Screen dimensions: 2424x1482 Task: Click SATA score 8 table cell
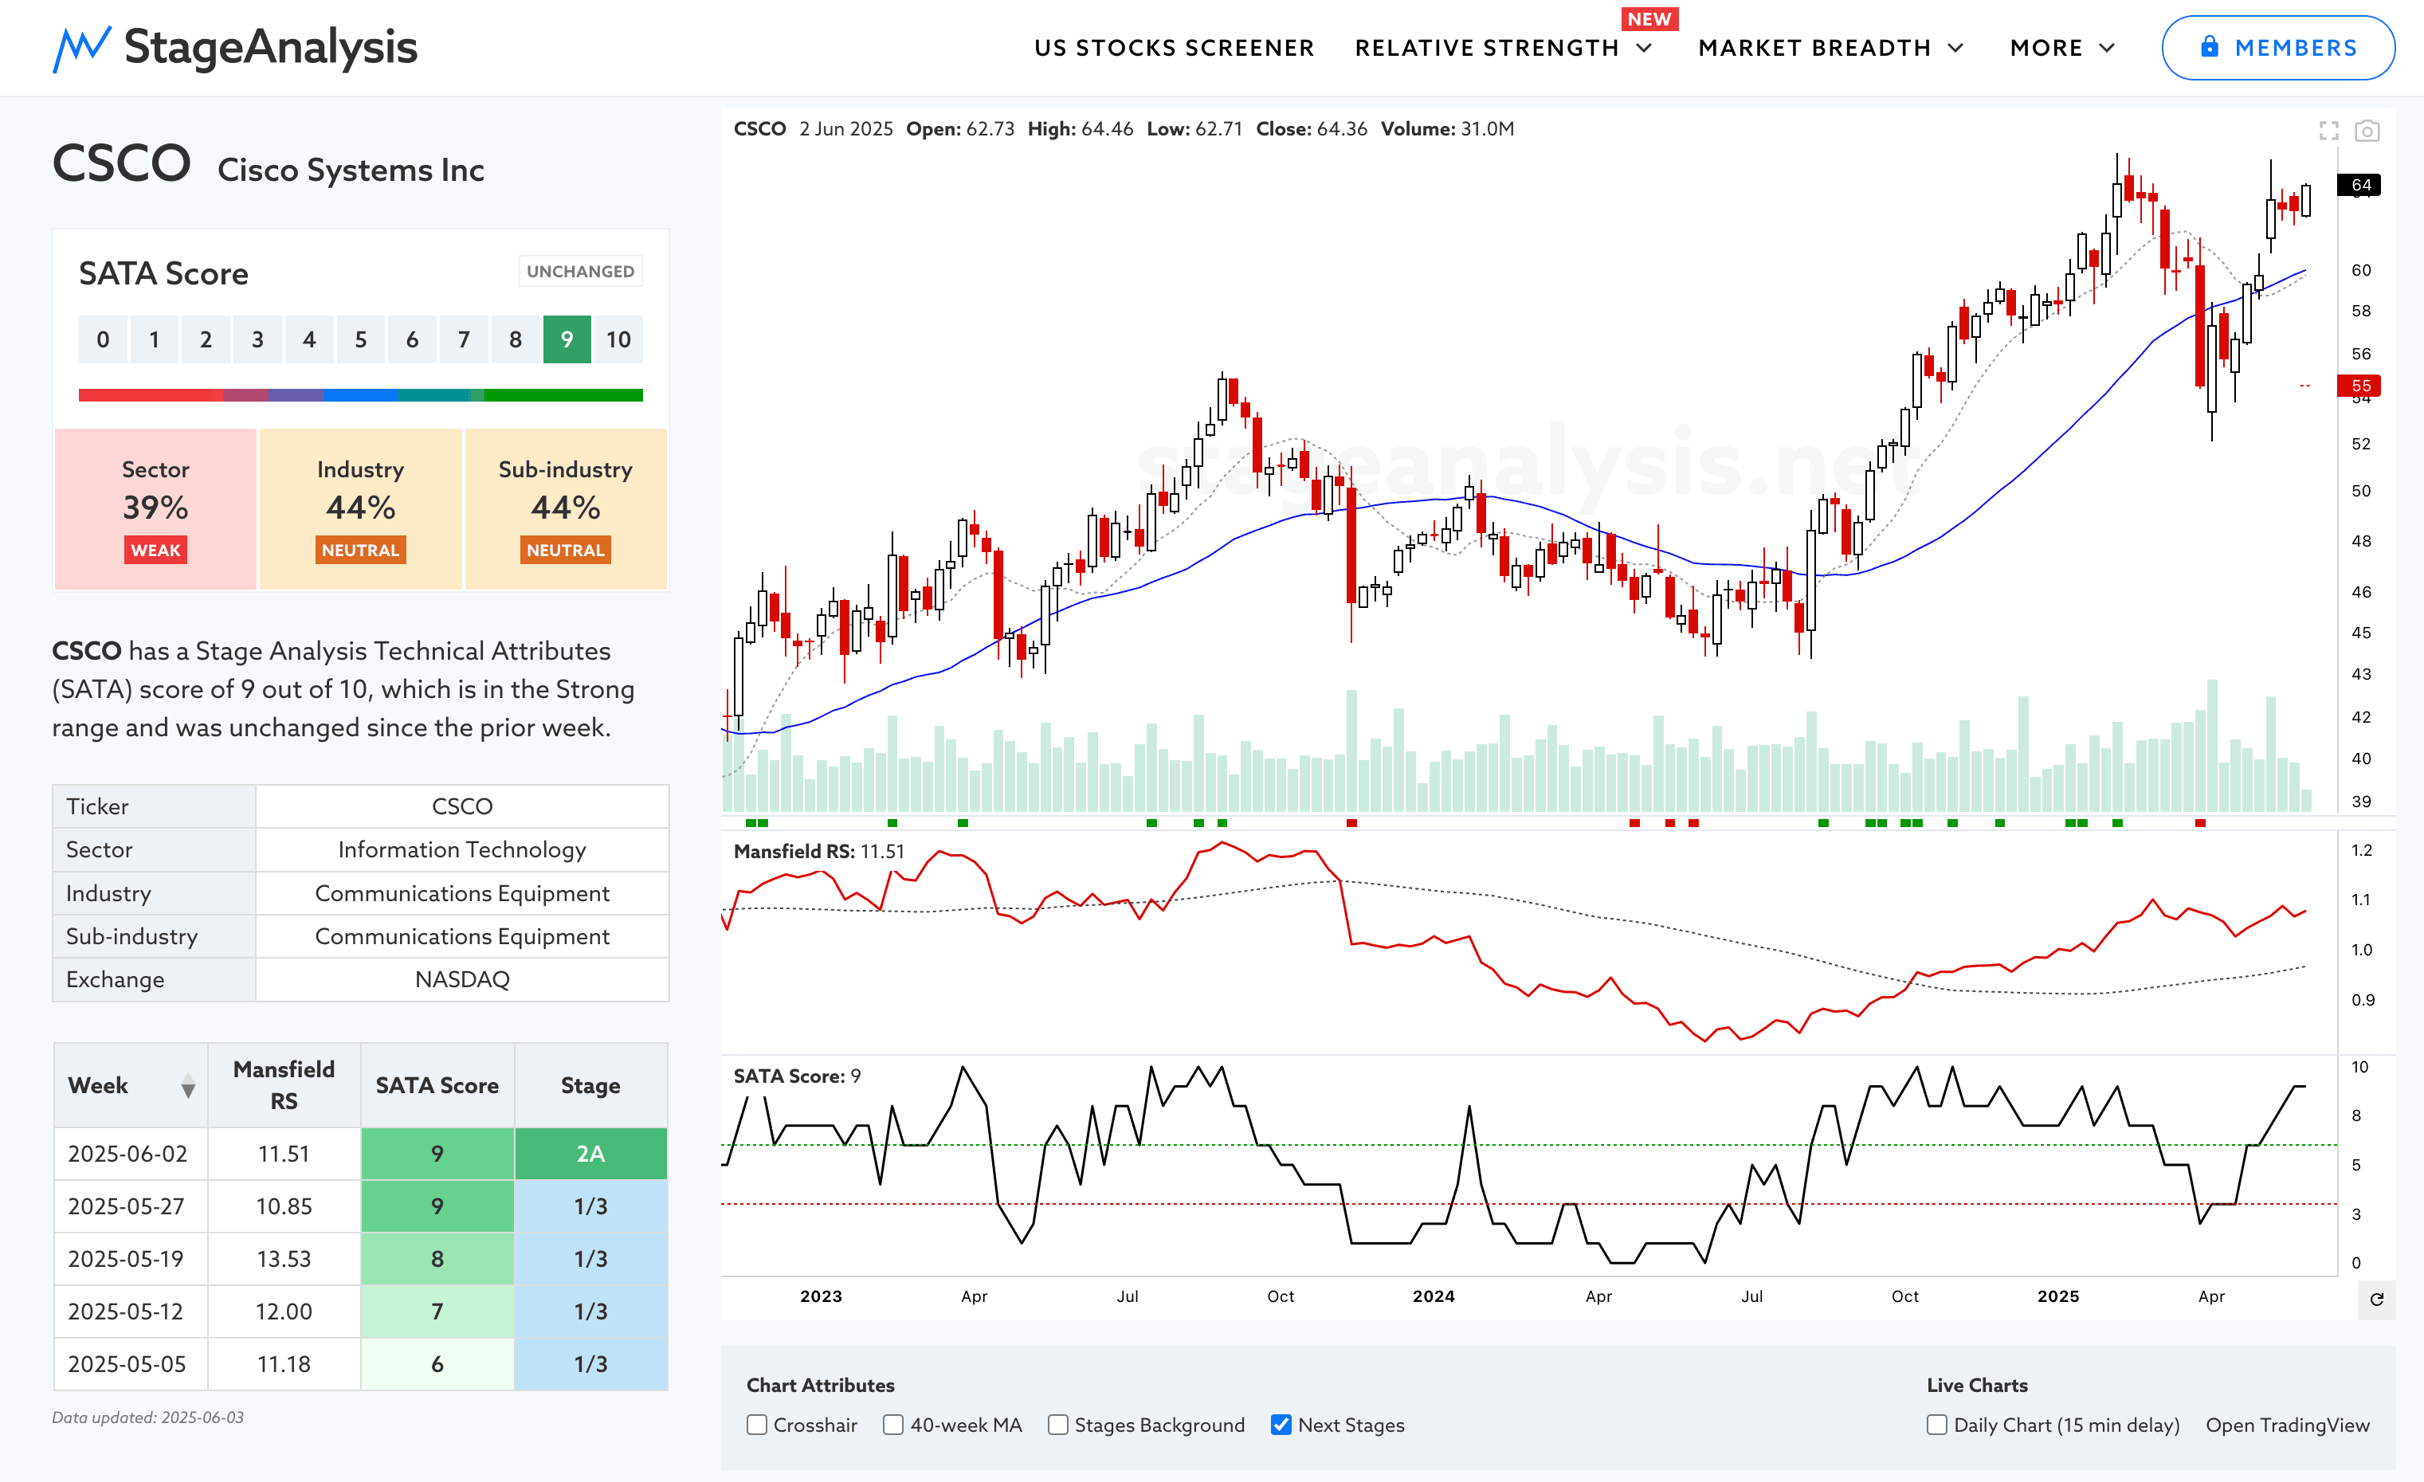coord(437,1259)
